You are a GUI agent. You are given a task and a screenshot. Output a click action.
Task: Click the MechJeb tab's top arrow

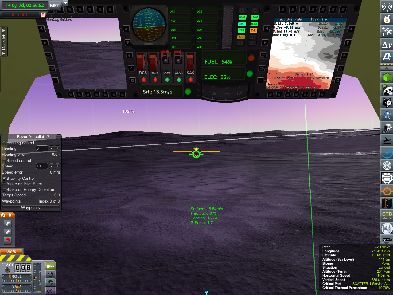[x=4, y=30]
